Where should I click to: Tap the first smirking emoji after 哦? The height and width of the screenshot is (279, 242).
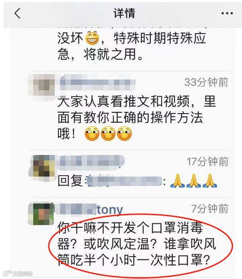click(92, 133)
